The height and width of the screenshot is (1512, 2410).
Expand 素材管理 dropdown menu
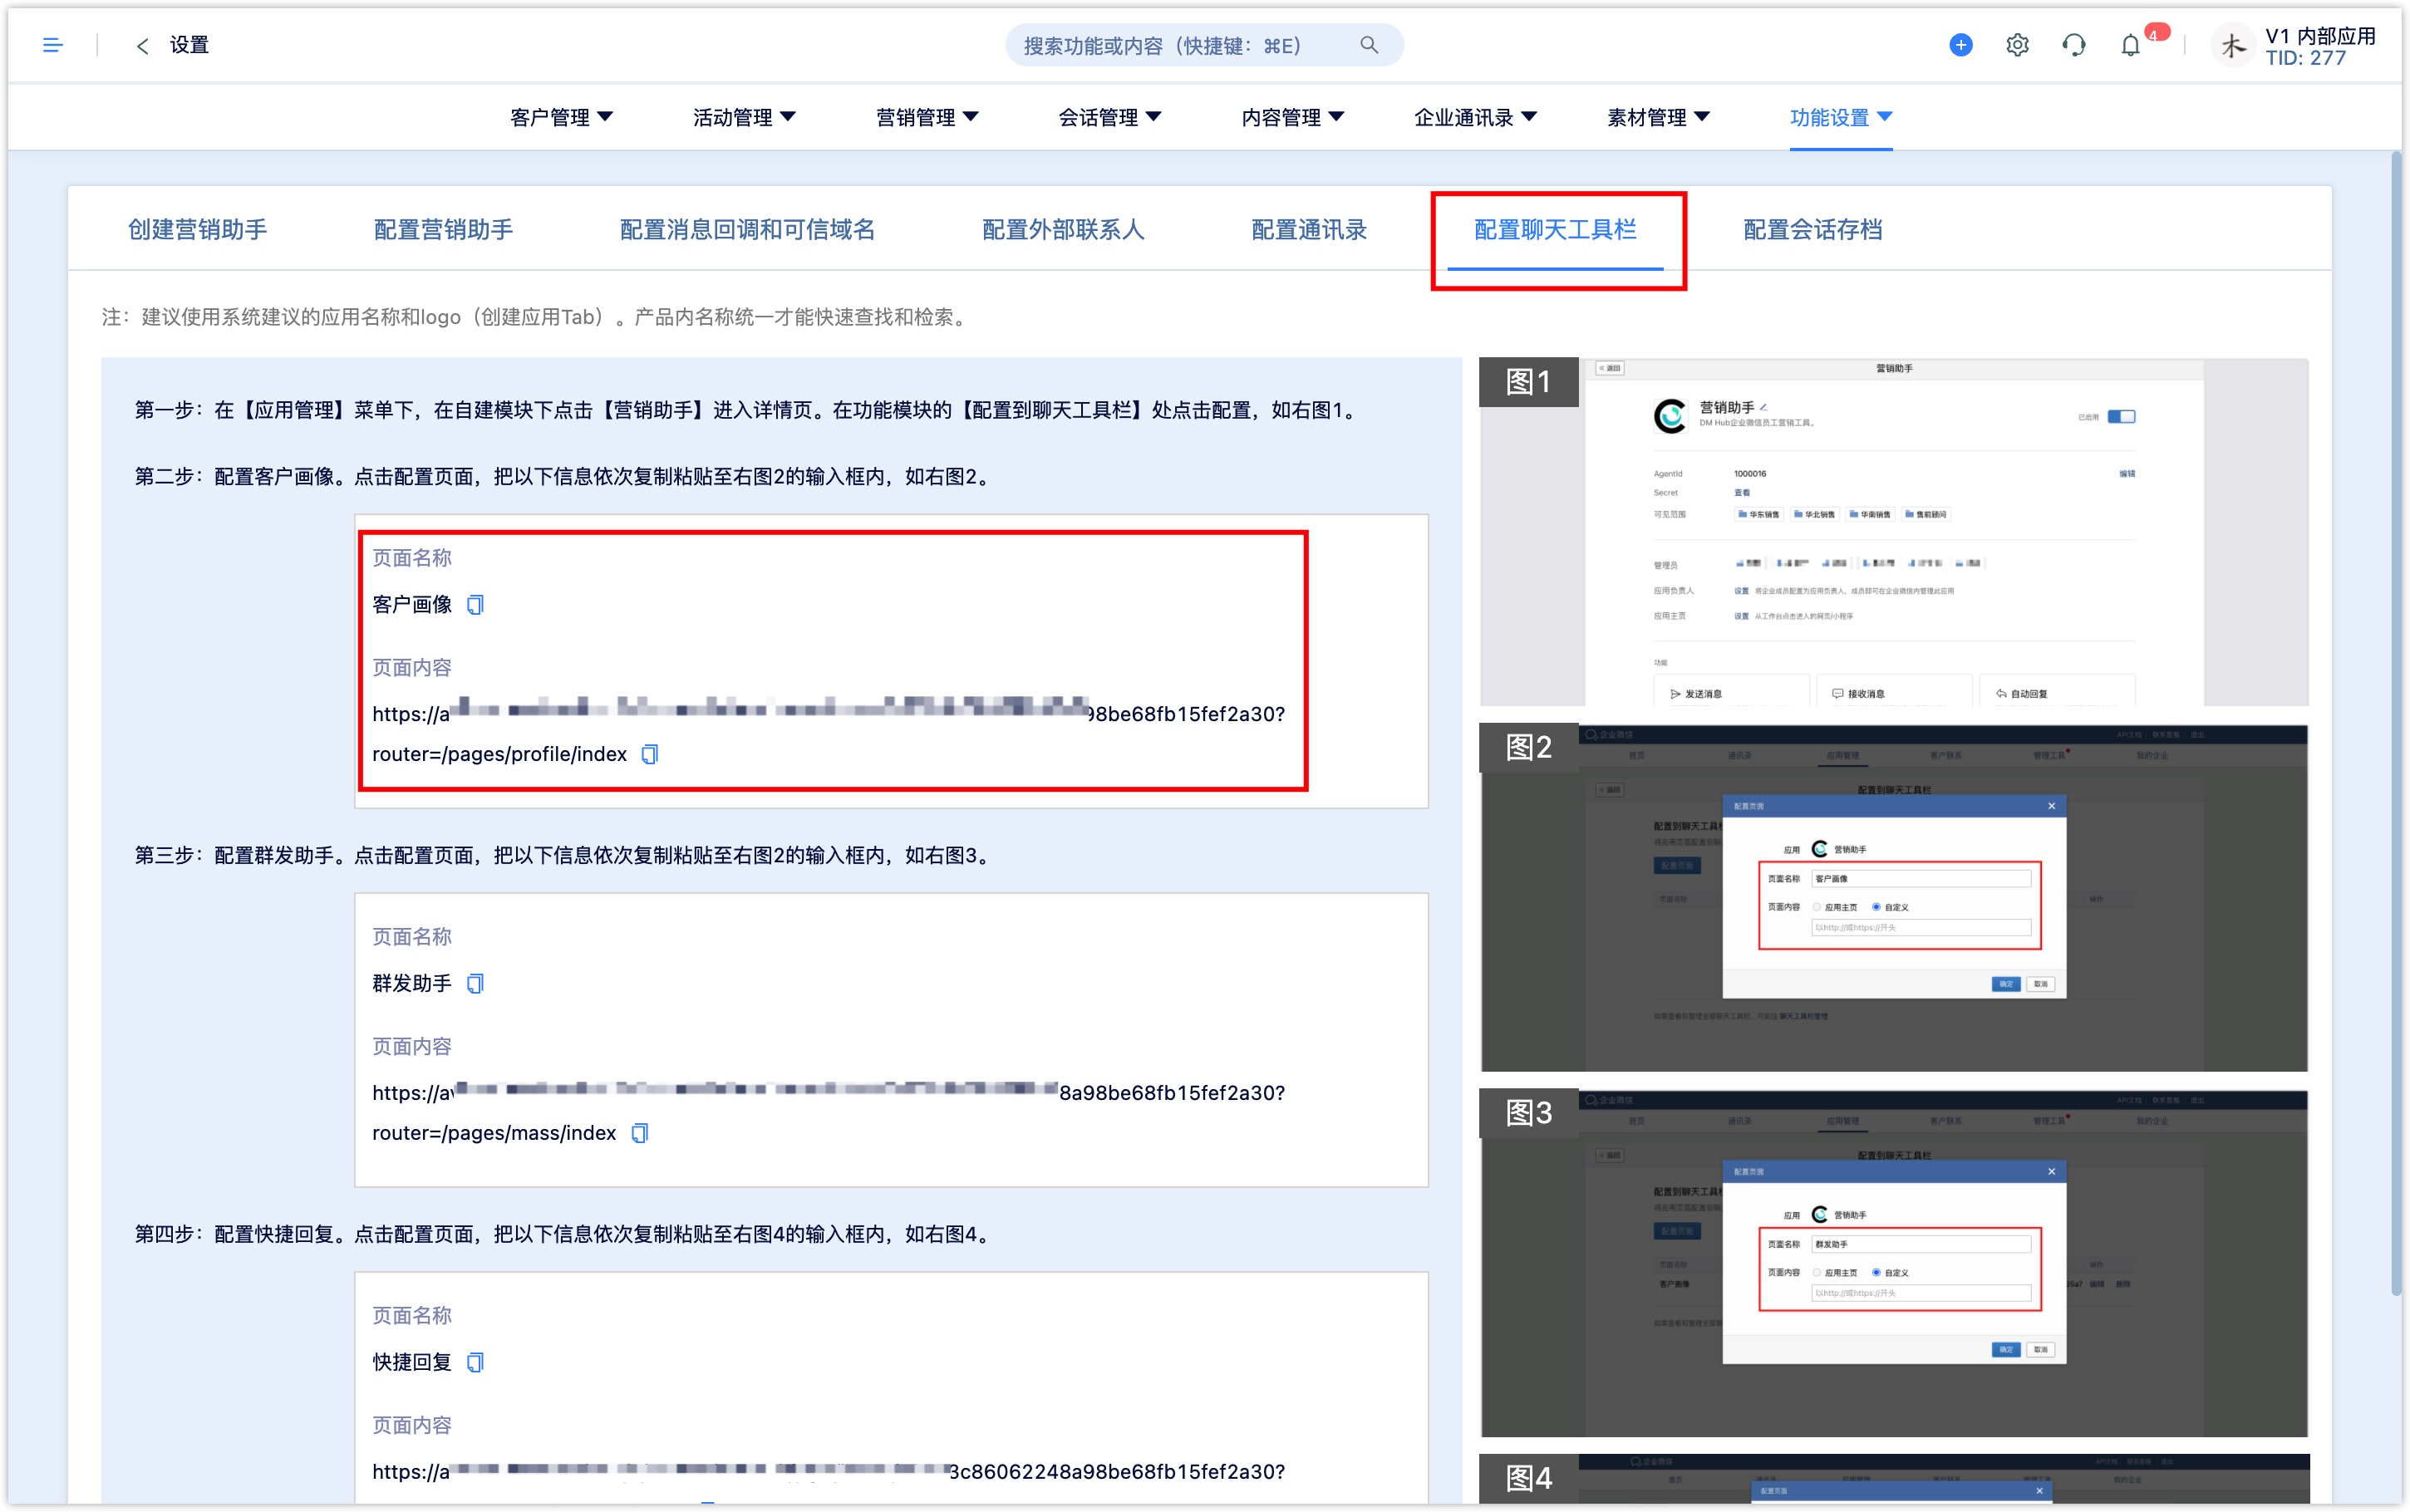point(1658,118)
